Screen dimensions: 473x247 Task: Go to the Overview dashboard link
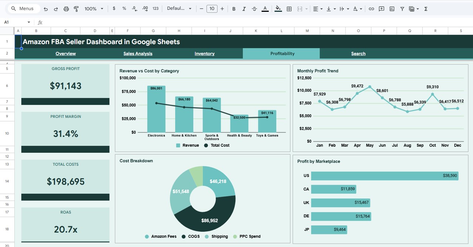pyautogui.click(x=66, y=54)
